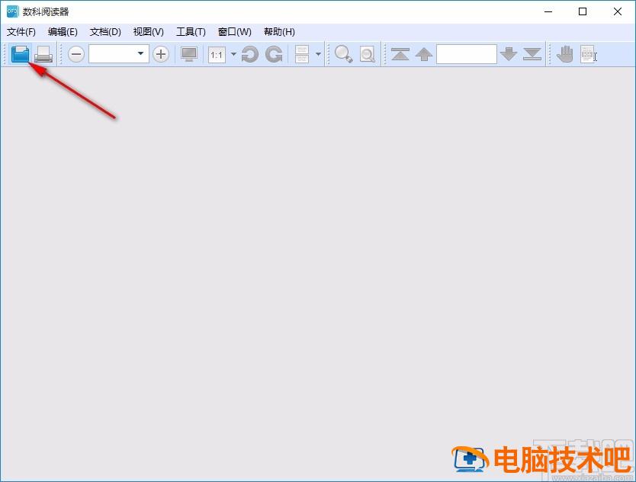
Task: Select the page layout icon
Action: (x=302, y=54)
